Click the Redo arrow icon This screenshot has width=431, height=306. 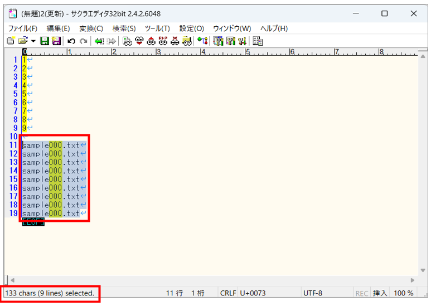point(83,41)
